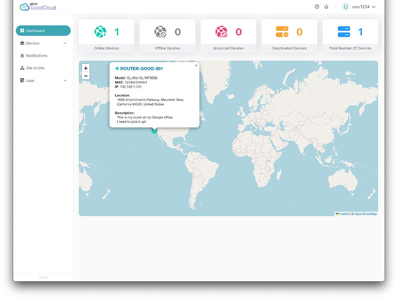Screen dimensions: 399x300
Task: Open the notifications bell icon in header
Action: coord(326,7)
